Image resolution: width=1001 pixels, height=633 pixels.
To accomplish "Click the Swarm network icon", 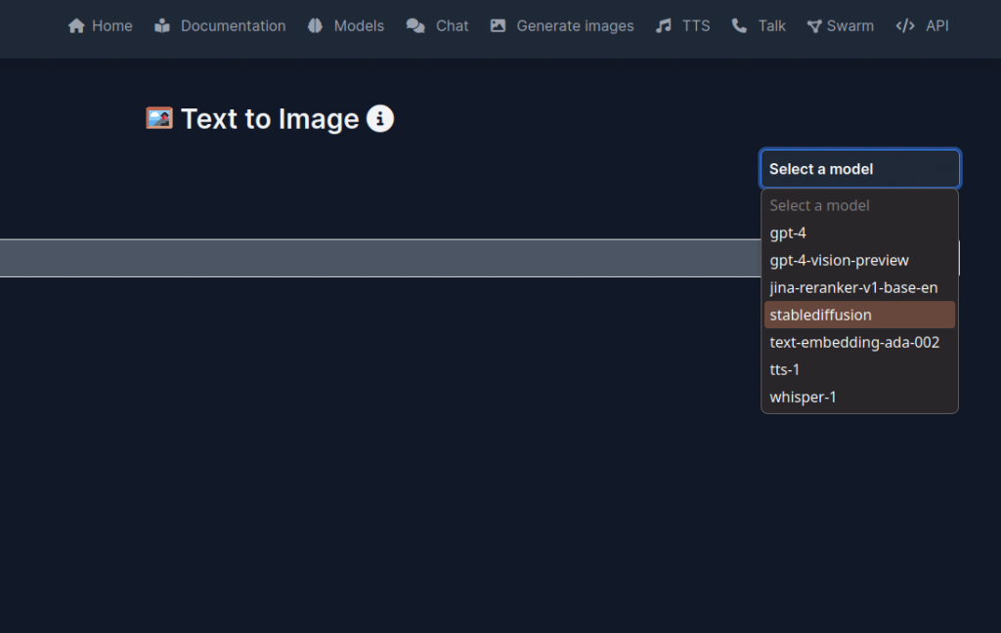I will (814, 26).
